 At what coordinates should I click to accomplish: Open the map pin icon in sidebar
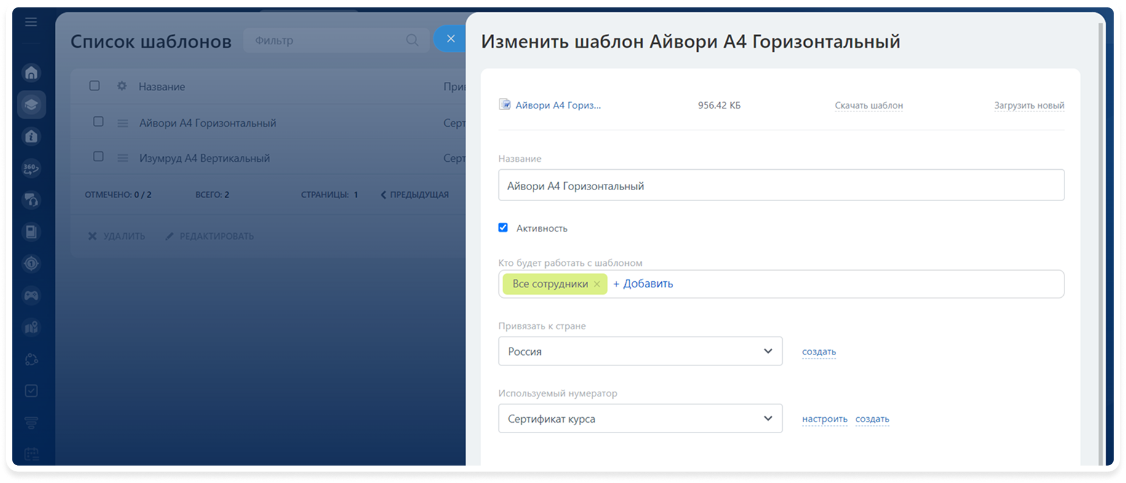pyautogui.click(x=31, y=327)
